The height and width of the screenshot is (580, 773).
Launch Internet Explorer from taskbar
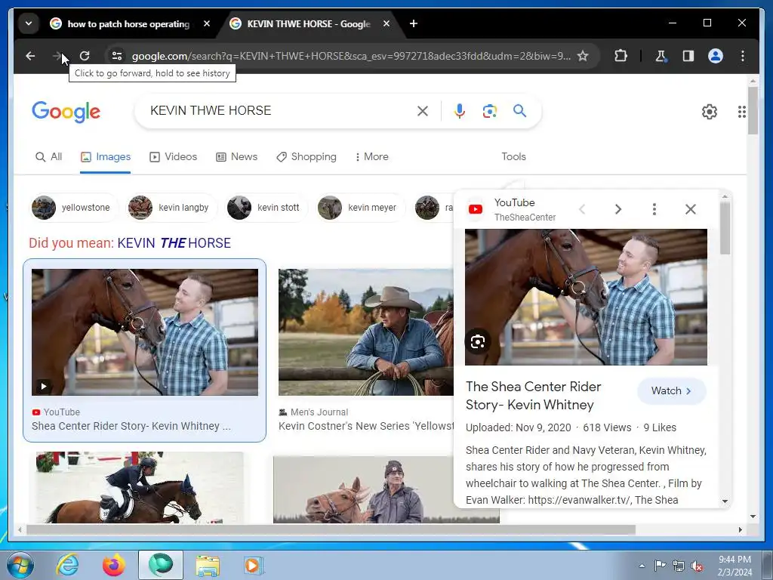[66, 565]
